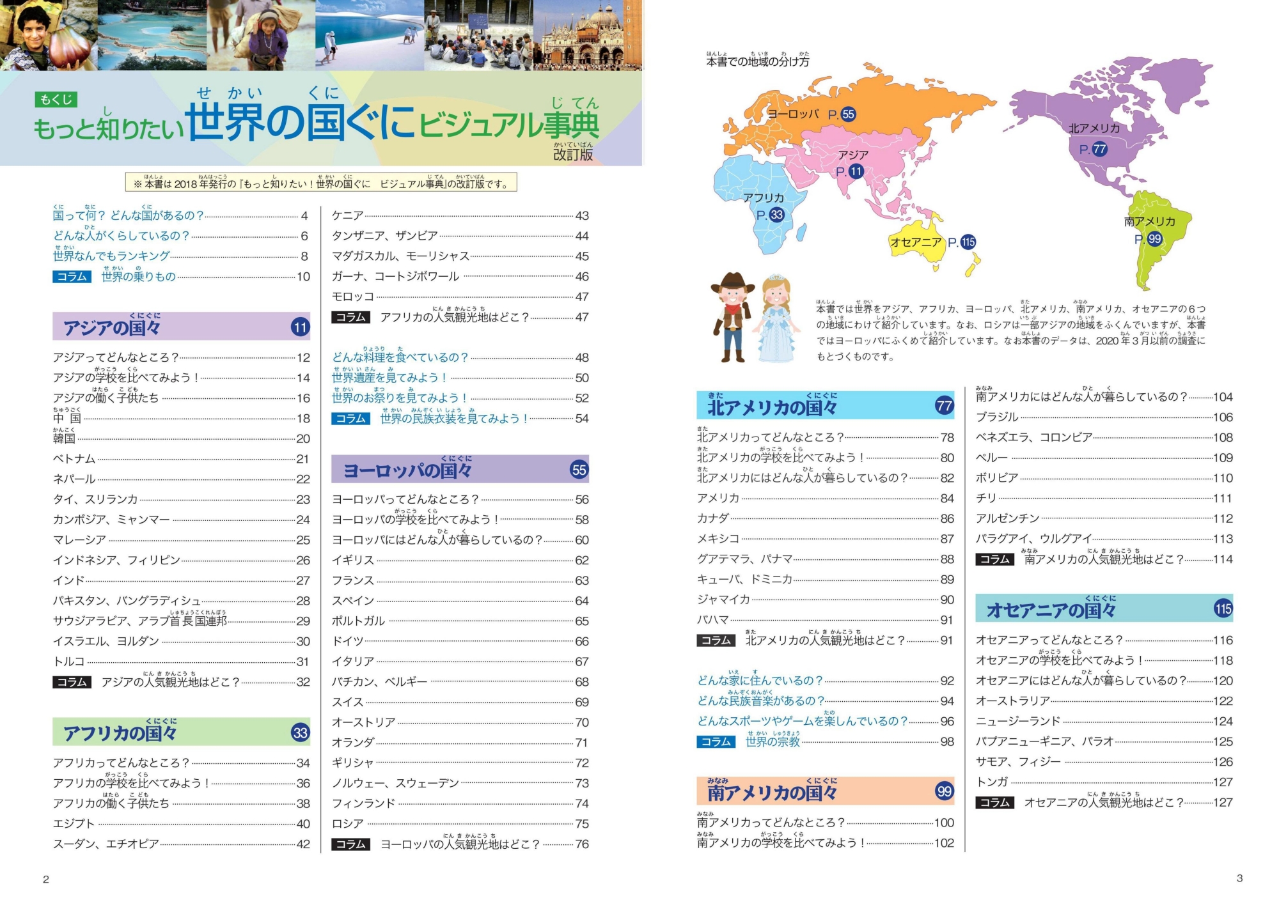The image size is (1279, 907).
Task: Click the green もくじ label badge
Action: (56, 99)
